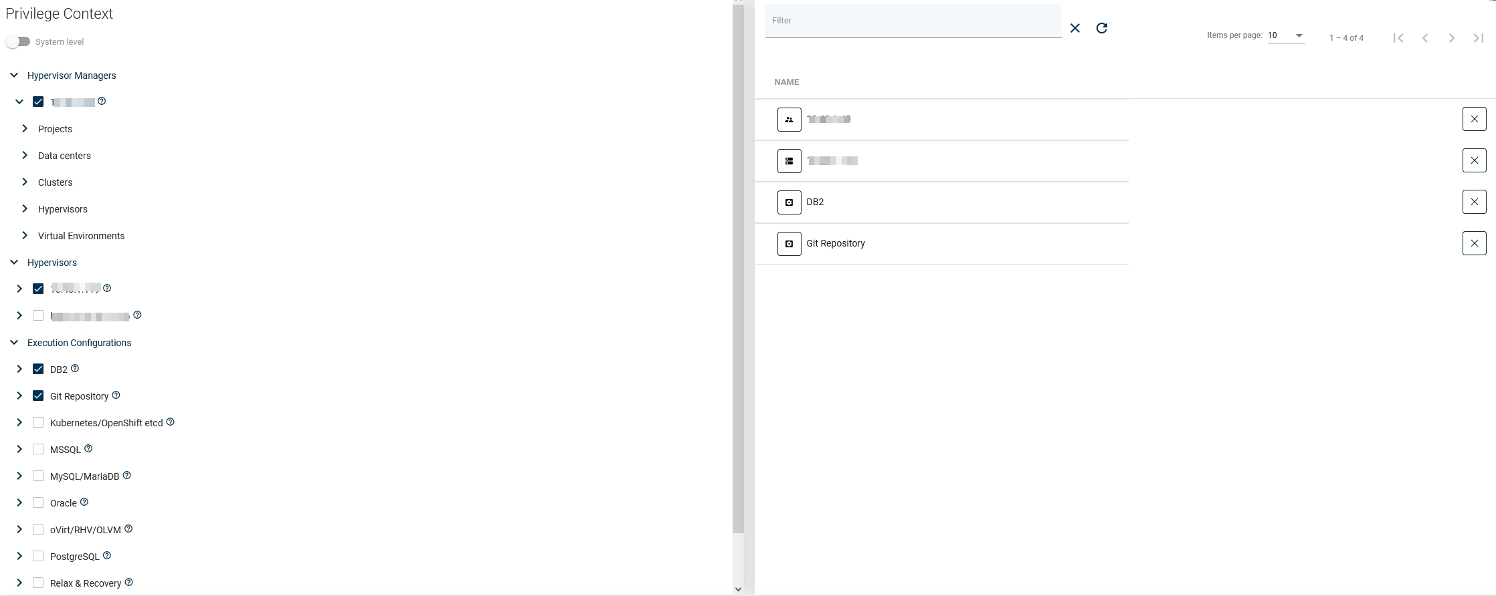Click the help icon next to Oracle
This screenshot has width=1496, height=596.
84,502
